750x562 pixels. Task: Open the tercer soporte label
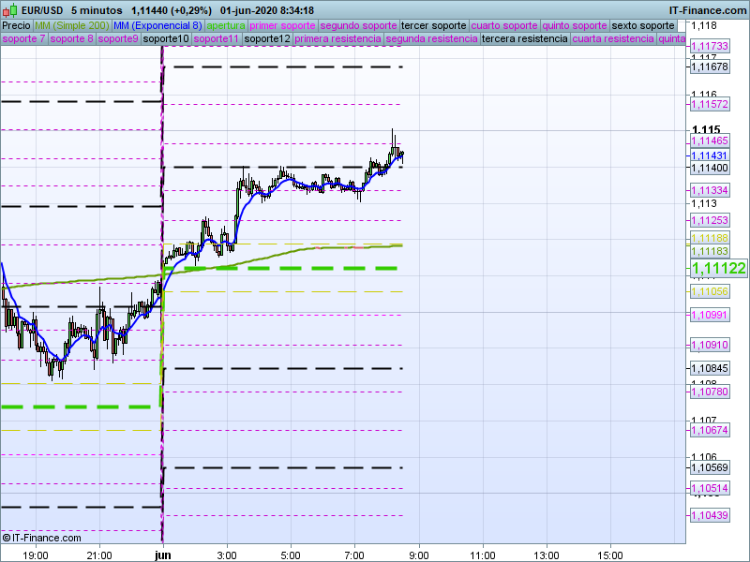433,26
